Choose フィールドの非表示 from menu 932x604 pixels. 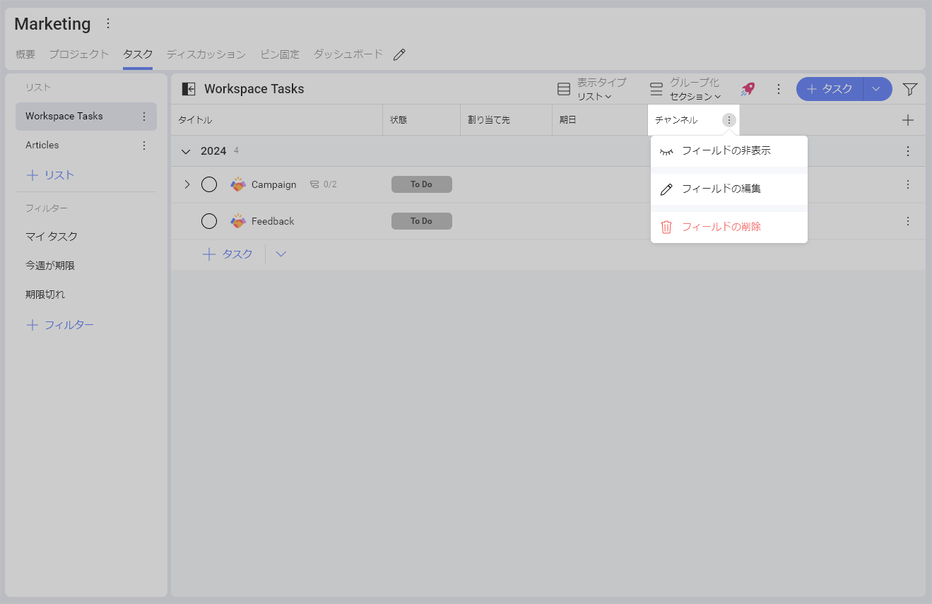[729, 151]
